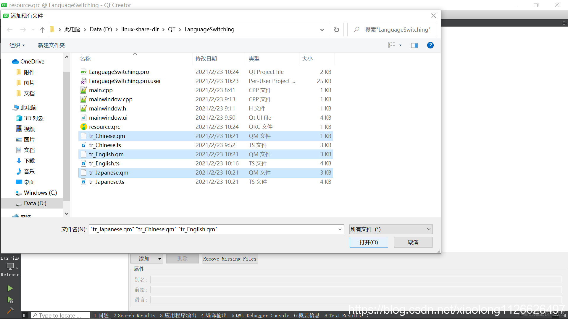This screenshot has height=319, width=568.
Task: Click sidebar scrollbar down arrow
Action: point(67,214)
